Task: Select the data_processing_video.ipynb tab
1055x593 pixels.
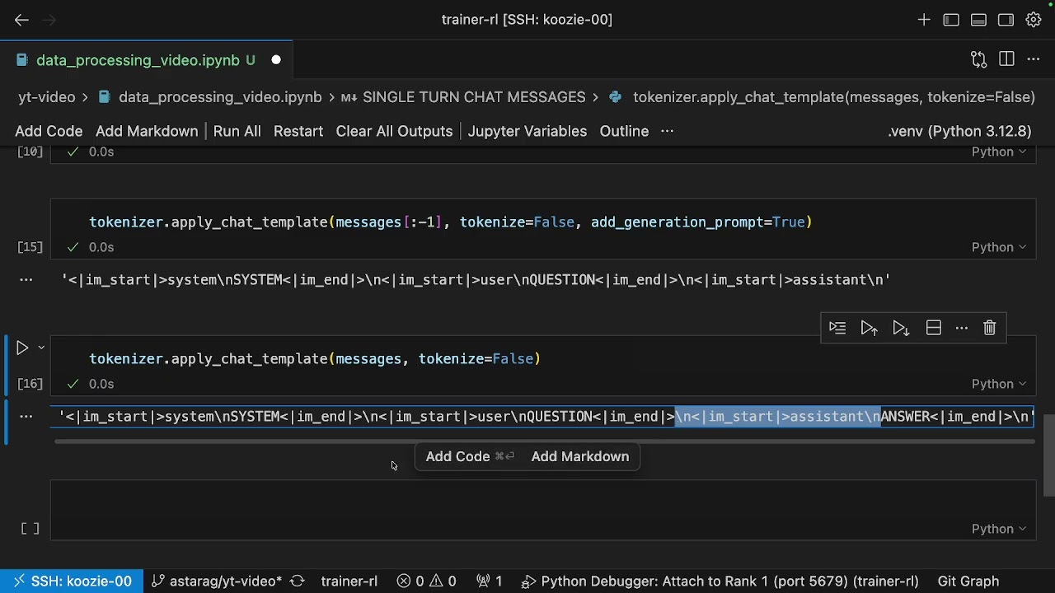Action: coord(138,60)
